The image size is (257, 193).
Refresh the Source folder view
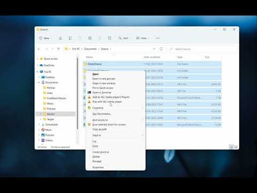click(x=161, y=49)
